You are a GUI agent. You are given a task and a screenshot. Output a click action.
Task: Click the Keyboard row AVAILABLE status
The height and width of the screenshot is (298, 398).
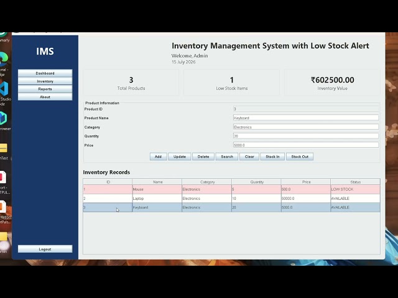(355, 207)
